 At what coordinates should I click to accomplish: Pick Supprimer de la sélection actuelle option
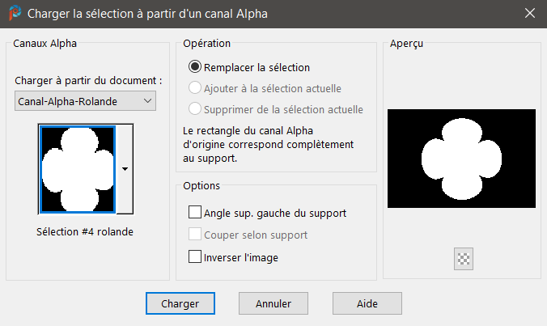point(194,109)
